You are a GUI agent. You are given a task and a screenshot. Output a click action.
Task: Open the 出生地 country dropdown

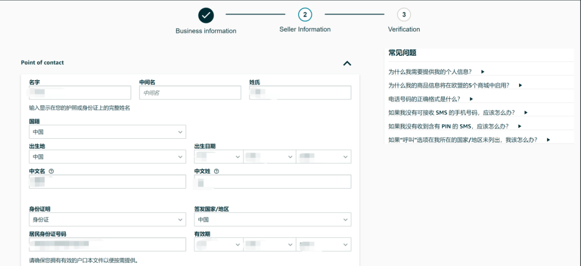pyautogui.click(x=108, y=157)
